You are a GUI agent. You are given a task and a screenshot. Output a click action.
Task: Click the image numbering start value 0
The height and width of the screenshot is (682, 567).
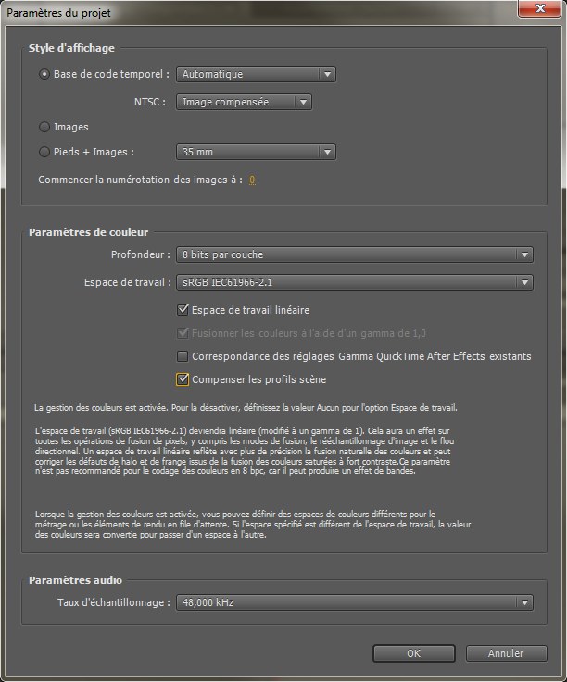point(252,180)
